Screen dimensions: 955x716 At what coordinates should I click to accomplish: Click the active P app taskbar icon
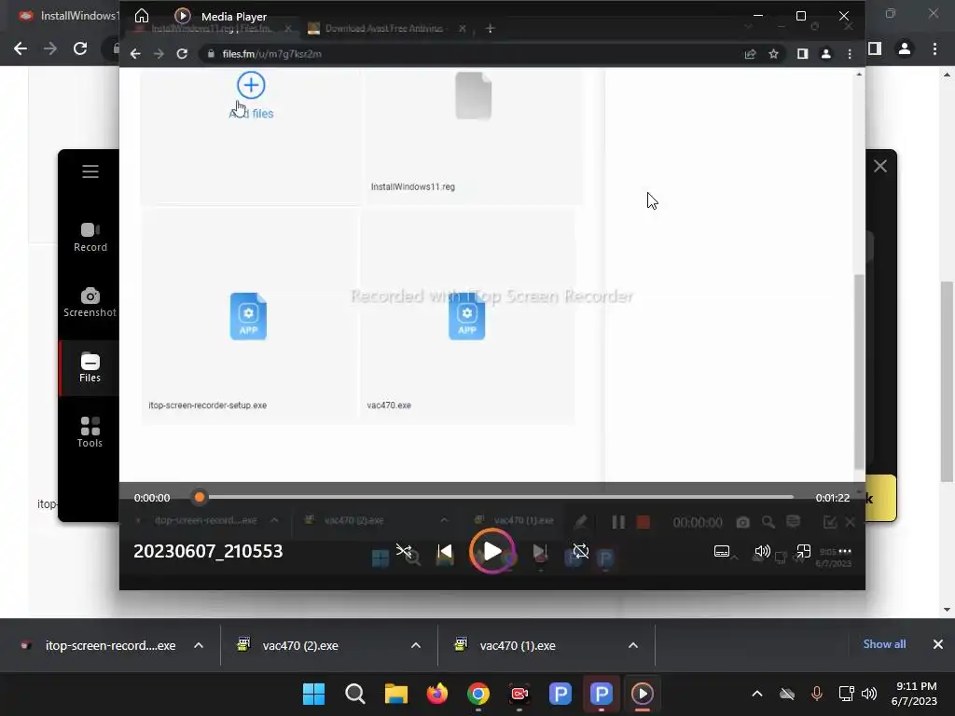[x=602, y=694]
